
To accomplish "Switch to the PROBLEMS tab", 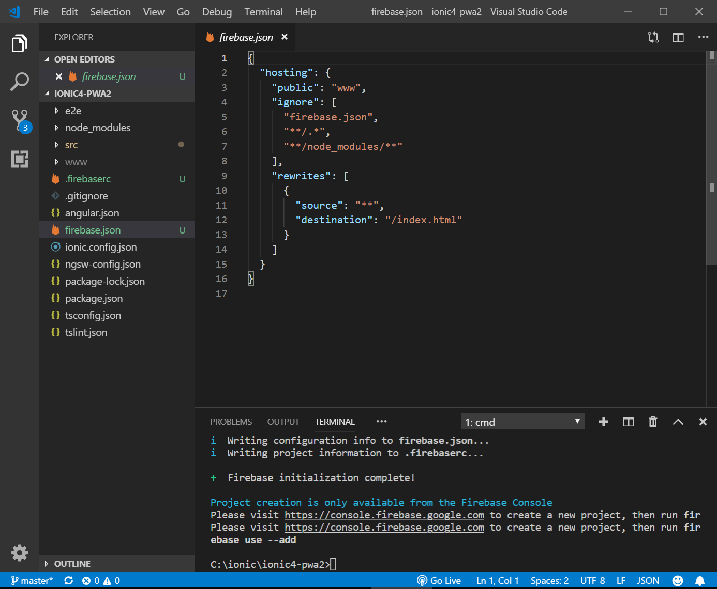I will point(231,422).
